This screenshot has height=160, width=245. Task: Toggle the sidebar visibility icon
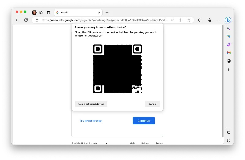coord(228,133)
